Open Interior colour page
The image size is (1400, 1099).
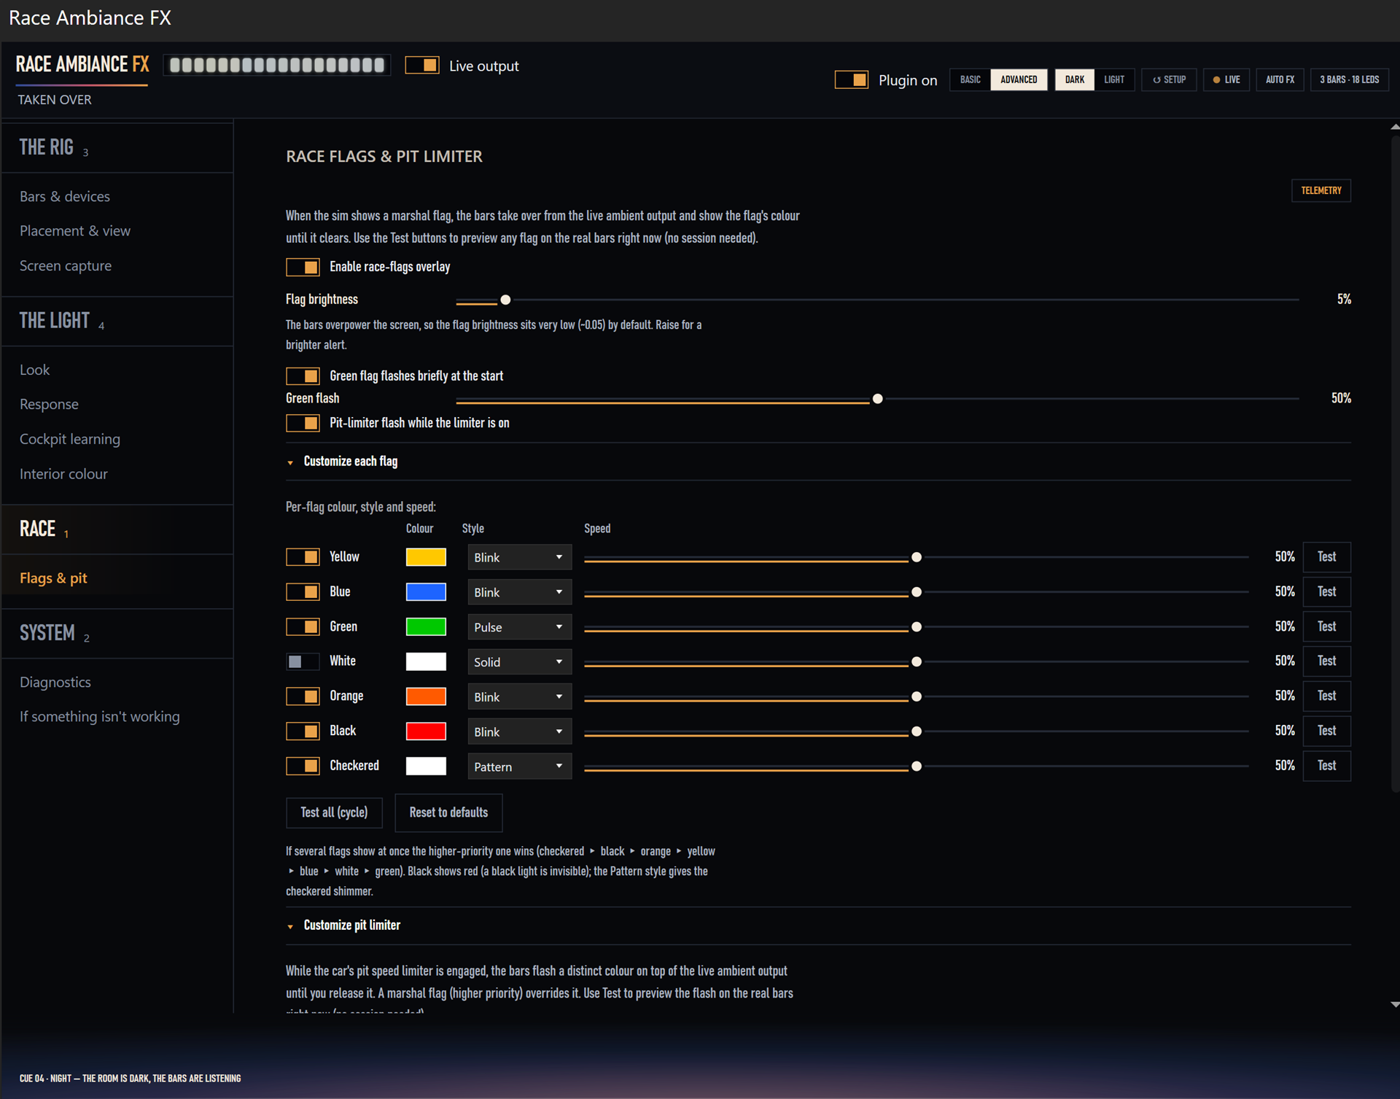(x=63, y=474)
